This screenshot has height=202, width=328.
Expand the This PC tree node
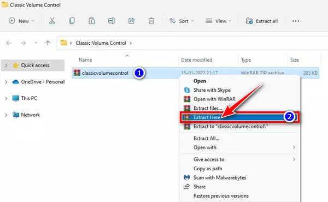(x=6, y=98)
